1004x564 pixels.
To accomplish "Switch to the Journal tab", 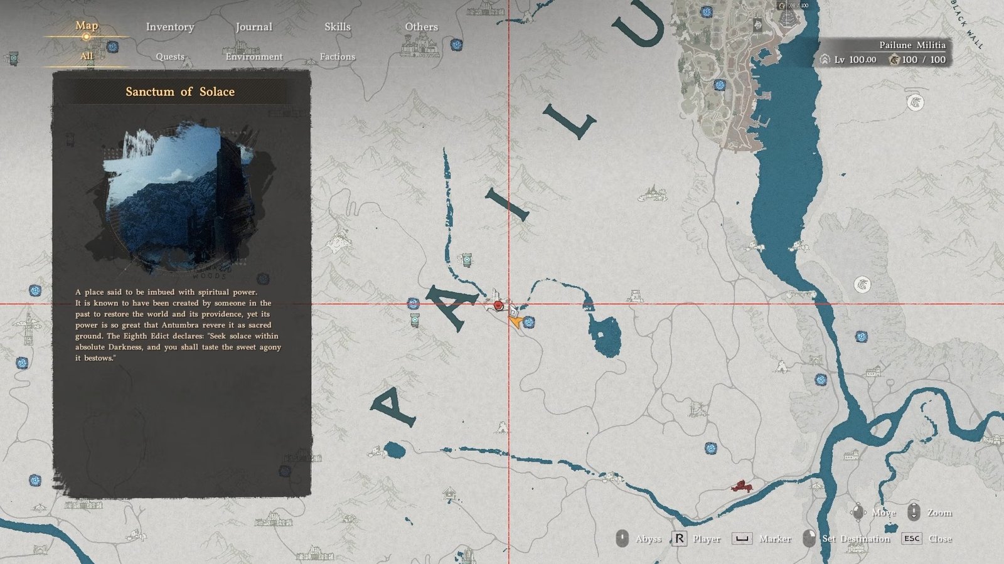I will click(x=254, y=27).
